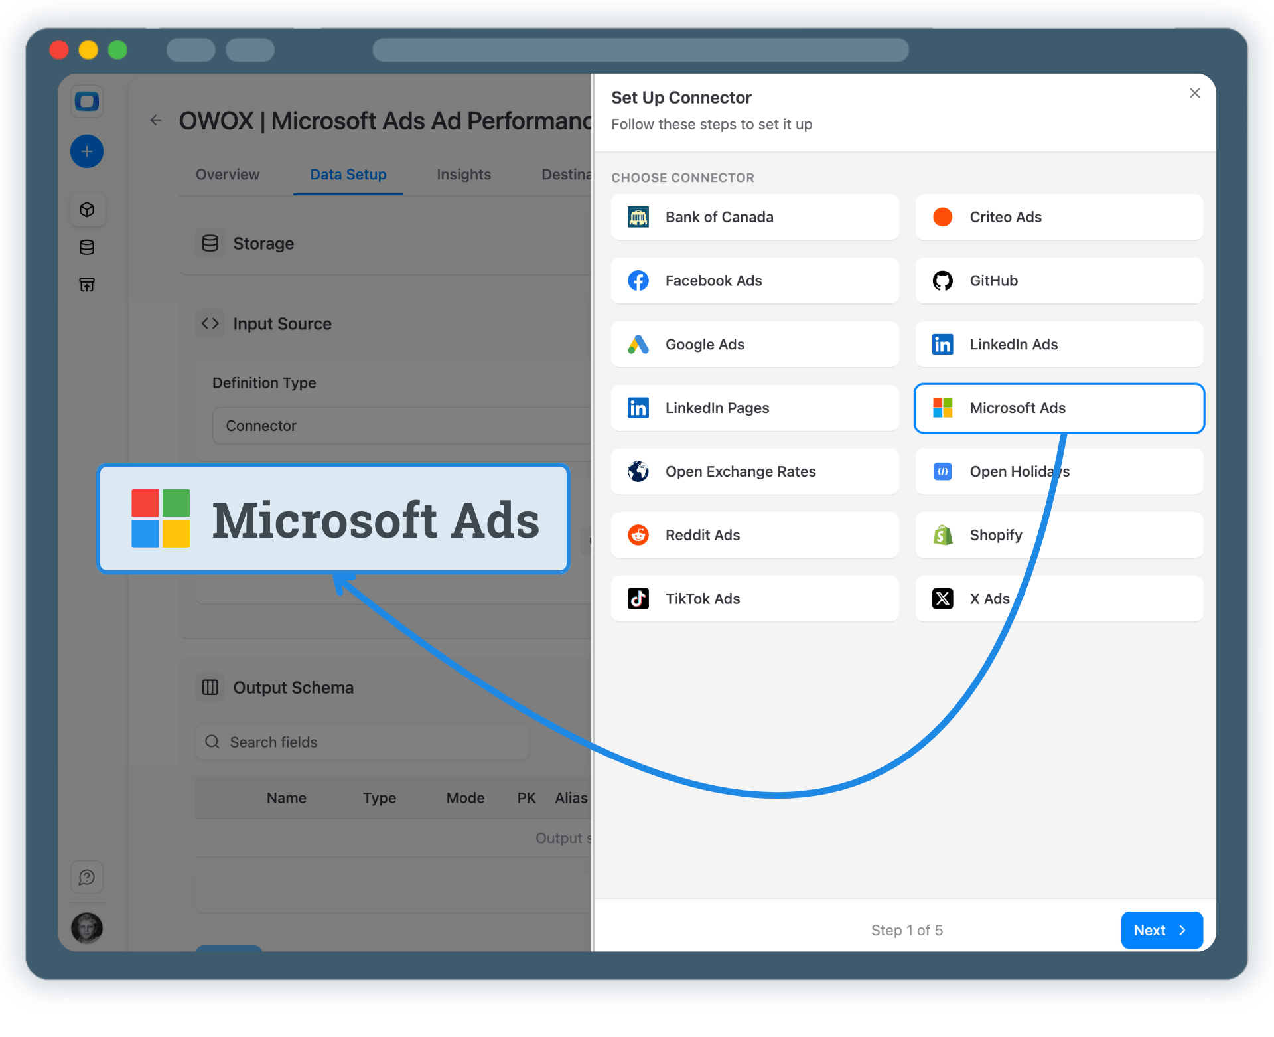The image size is (1274, 1037).
Task: Choose the X Ads connector option
Action: (1058, 598)
